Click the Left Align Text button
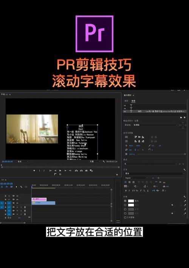Image resolution: width=189 pixels, height=268 pixels. (125, 182)
